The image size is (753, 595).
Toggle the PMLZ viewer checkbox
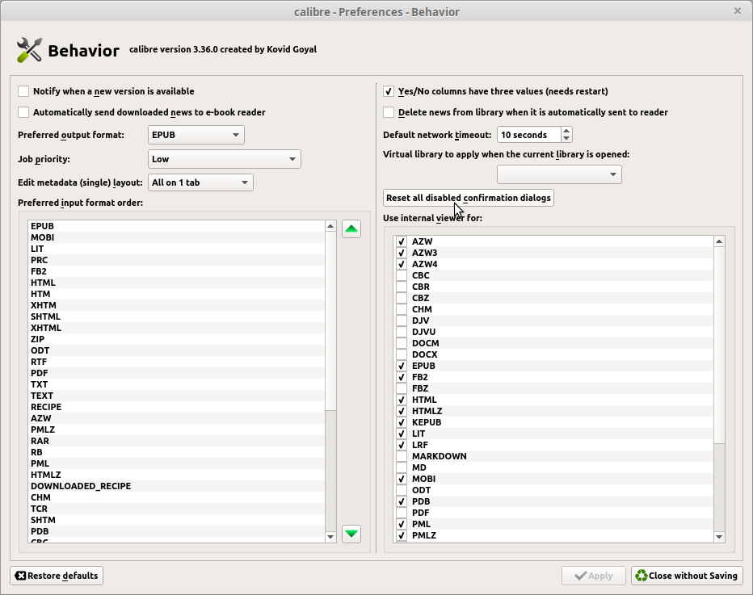[x=402, y=535]
